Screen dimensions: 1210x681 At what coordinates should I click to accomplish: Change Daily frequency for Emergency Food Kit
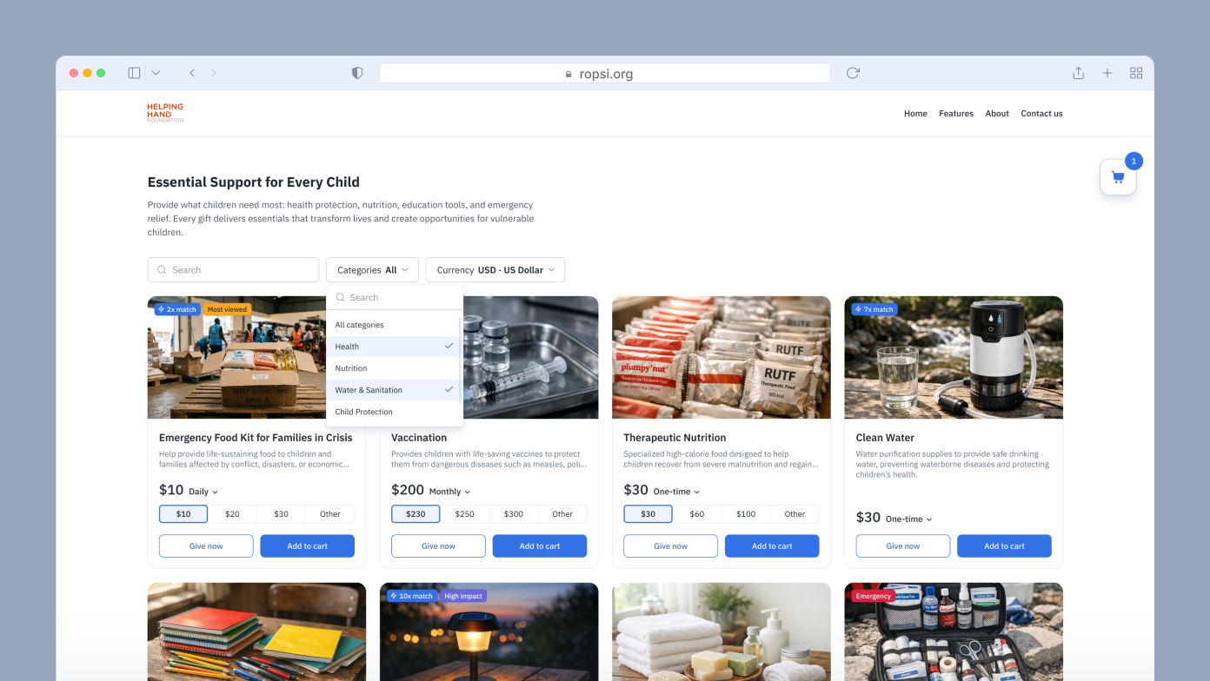point(203,492)
